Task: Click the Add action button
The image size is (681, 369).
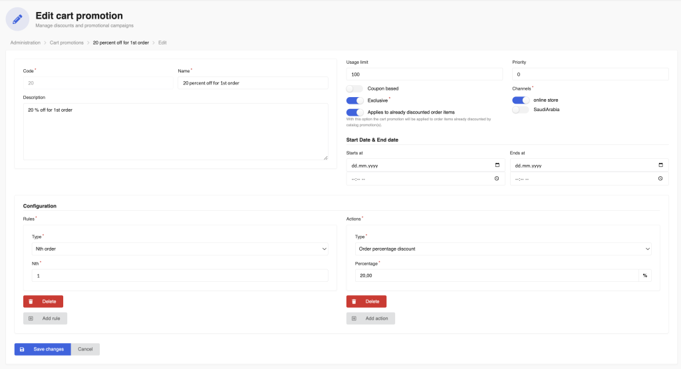Action: pyautogui.click(x=370, y=318)
